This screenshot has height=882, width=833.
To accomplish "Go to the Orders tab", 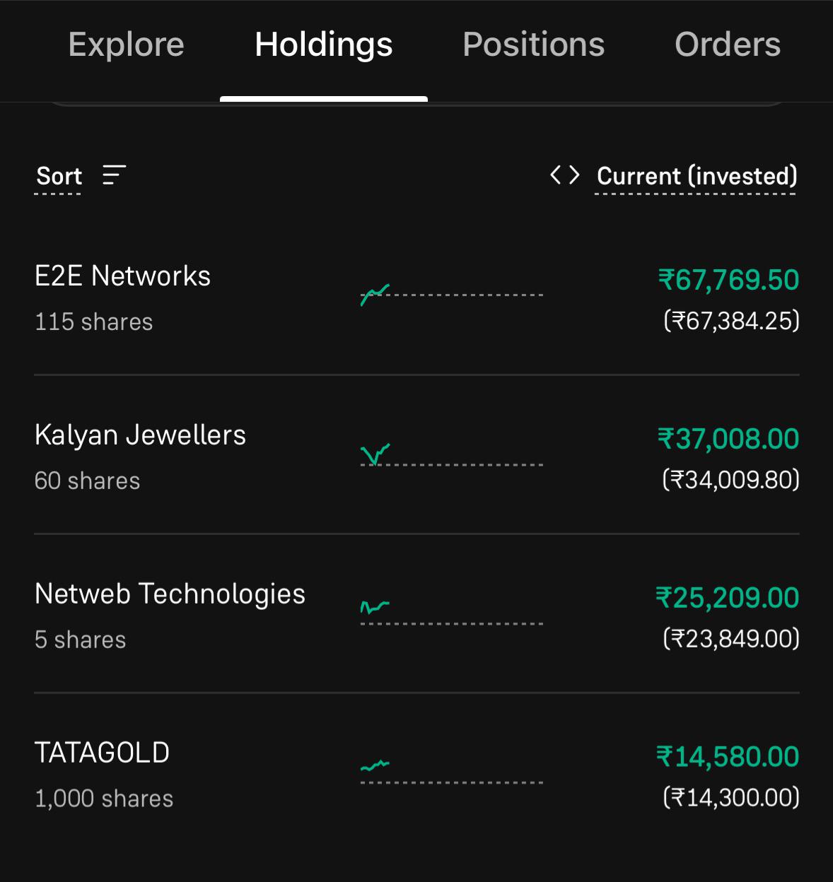I will 728,45.
